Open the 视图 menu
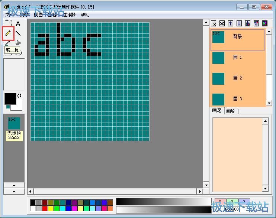The width and height of the screenshot is (276, 218). (x=38, y=15)
